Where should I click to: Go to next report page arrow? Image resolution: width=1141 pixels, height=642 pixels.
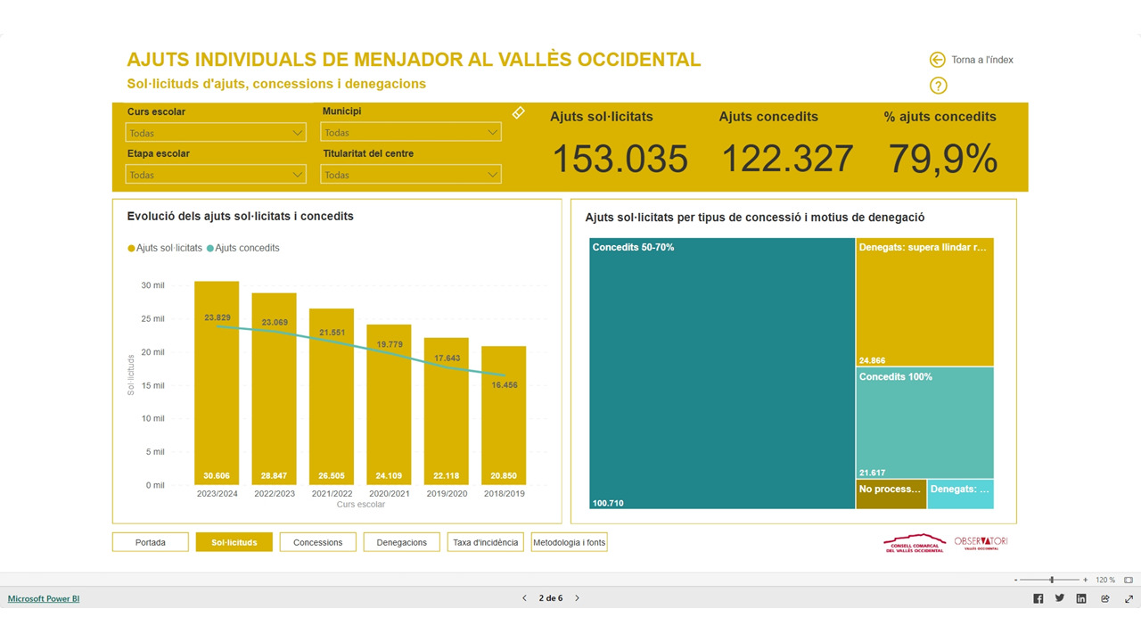pyautogui.click(x=577, y=598)
